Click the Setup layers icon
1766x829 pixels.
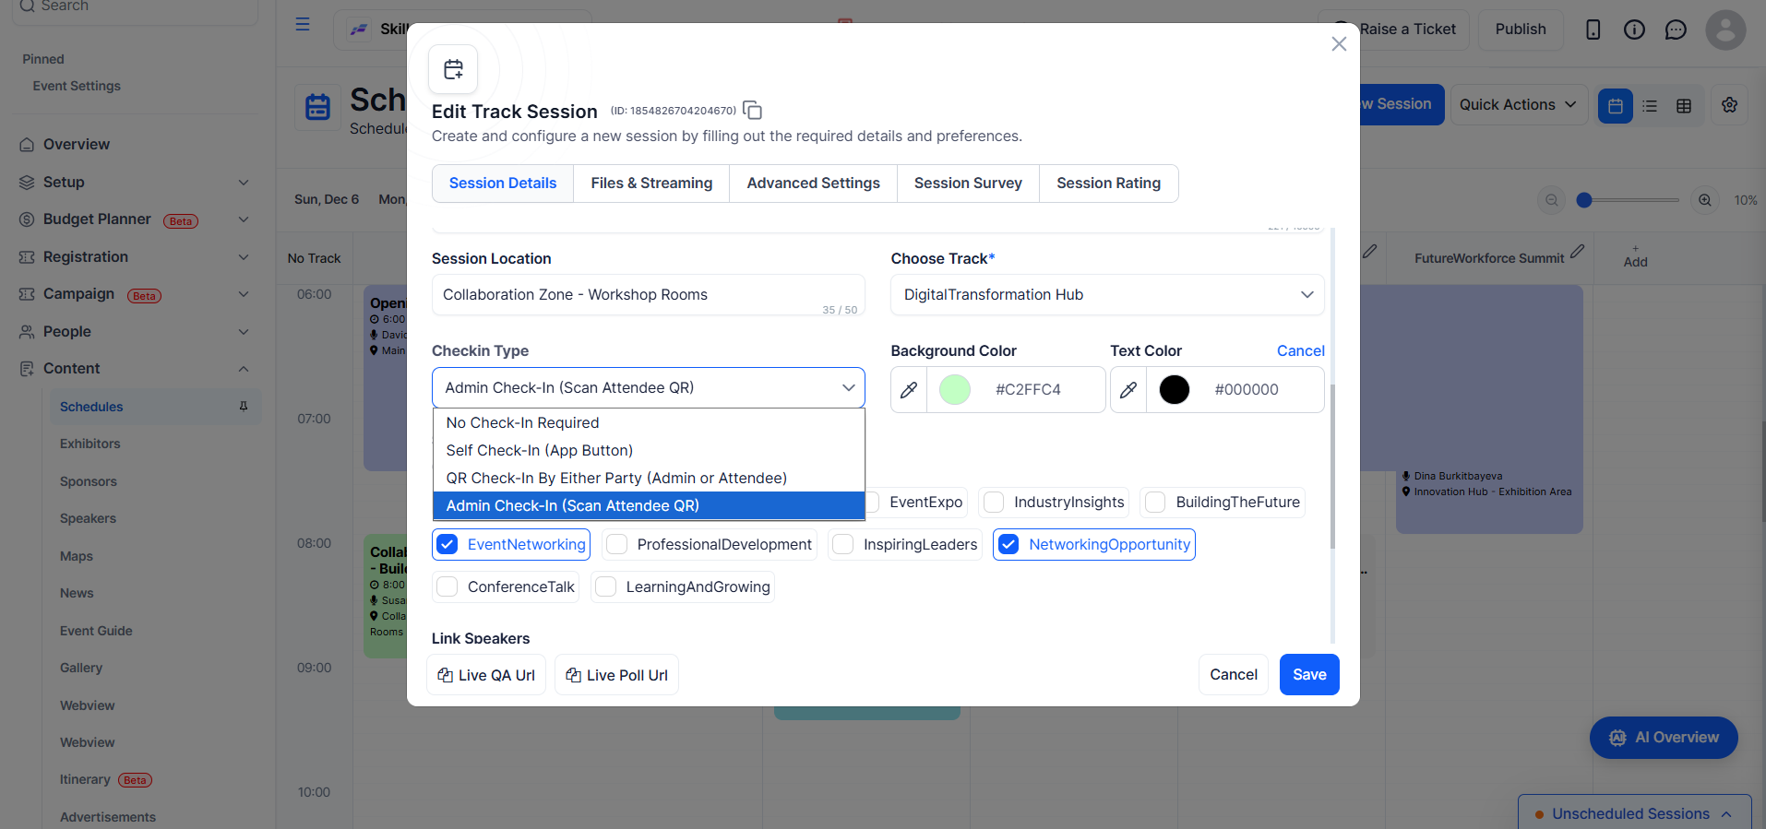point(27,183)
